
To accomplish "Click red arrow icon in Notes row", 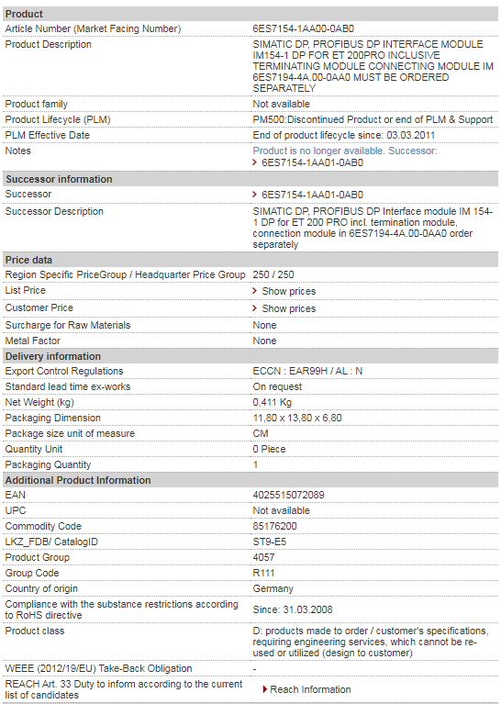I will (254, 162).
